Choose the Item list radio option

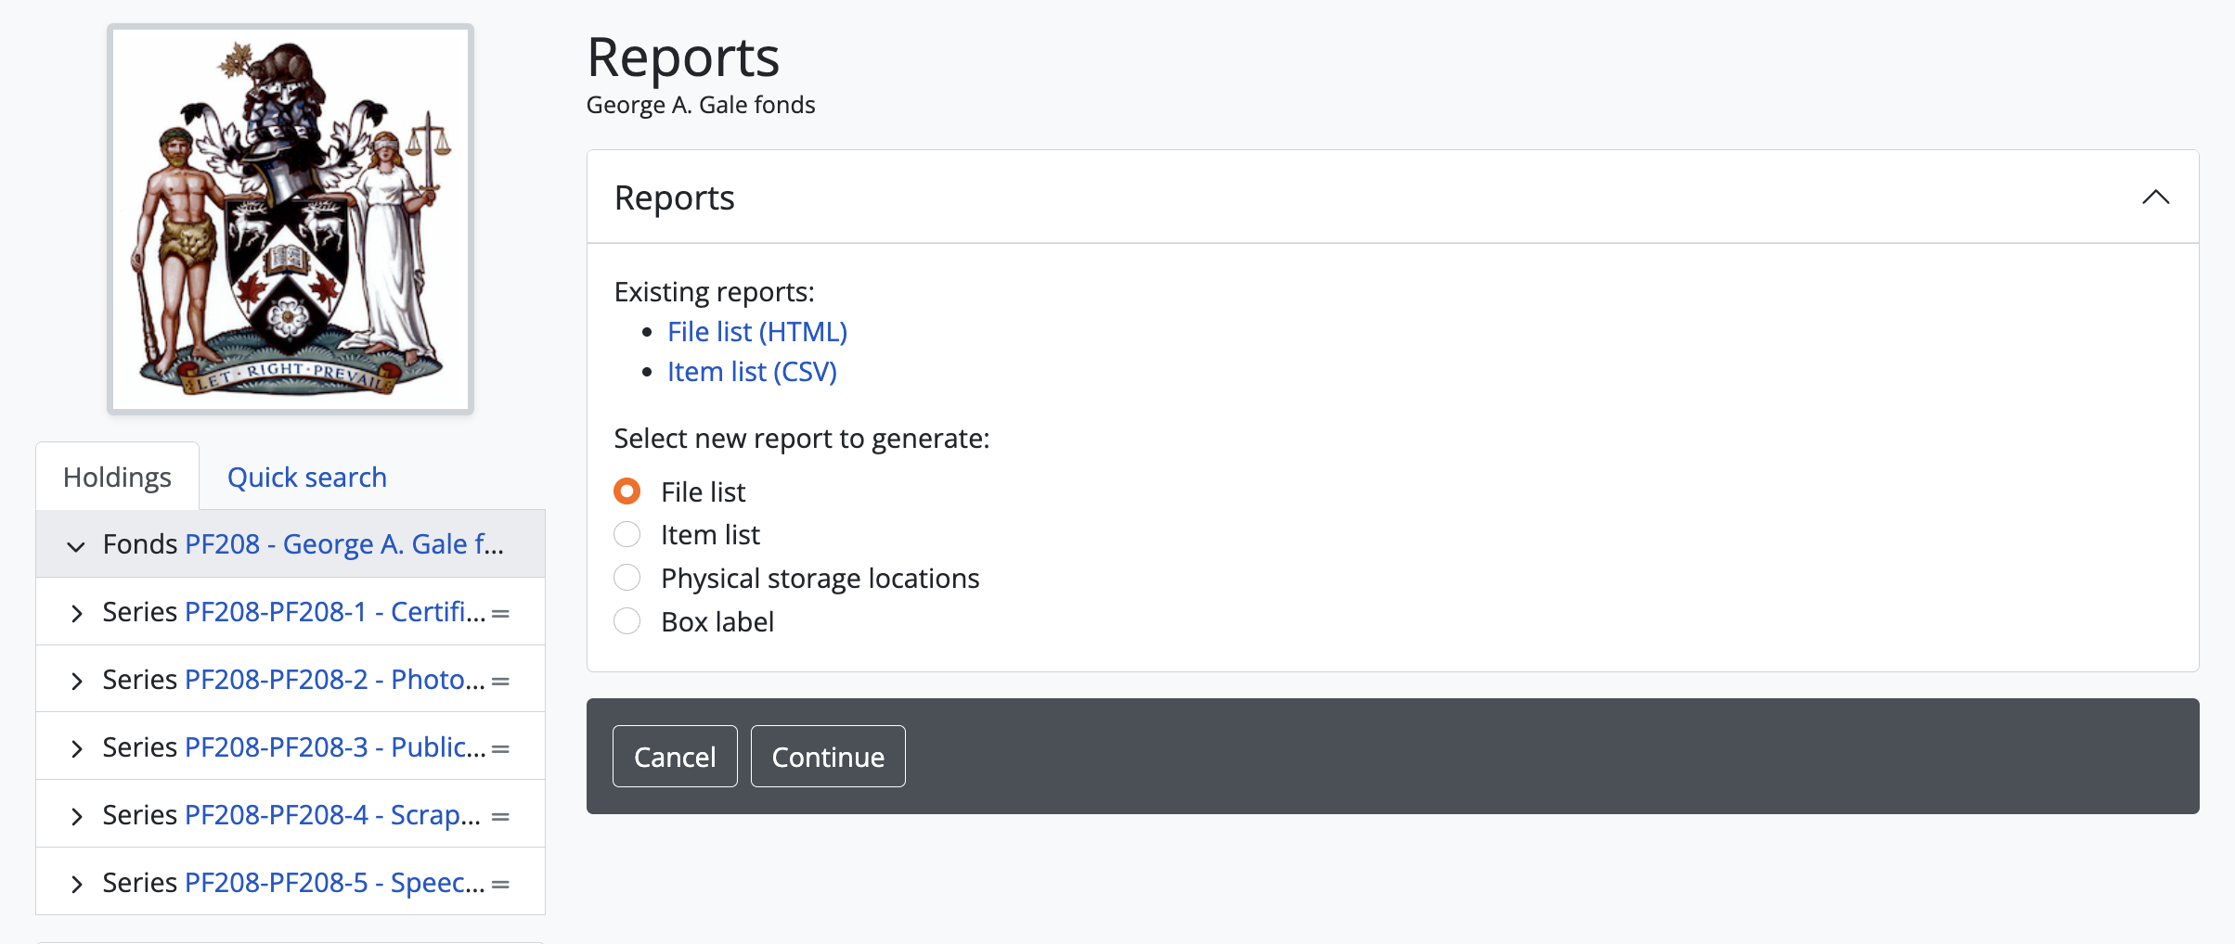coord(627,535)
